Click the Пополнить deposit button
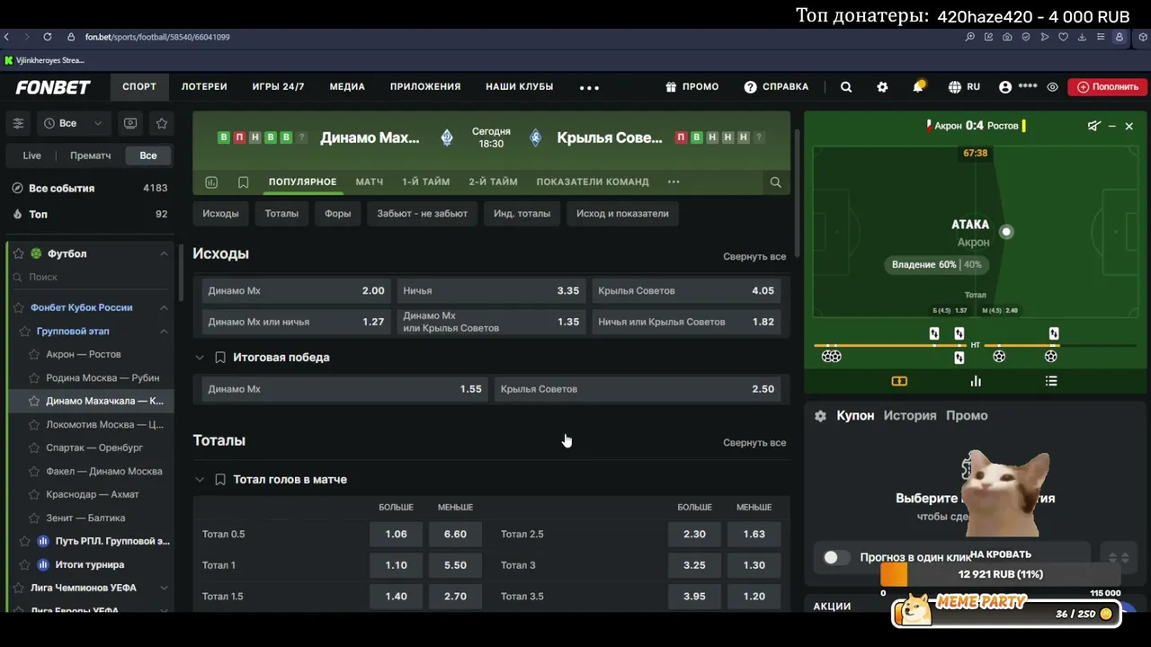 tap(1108, 87)
